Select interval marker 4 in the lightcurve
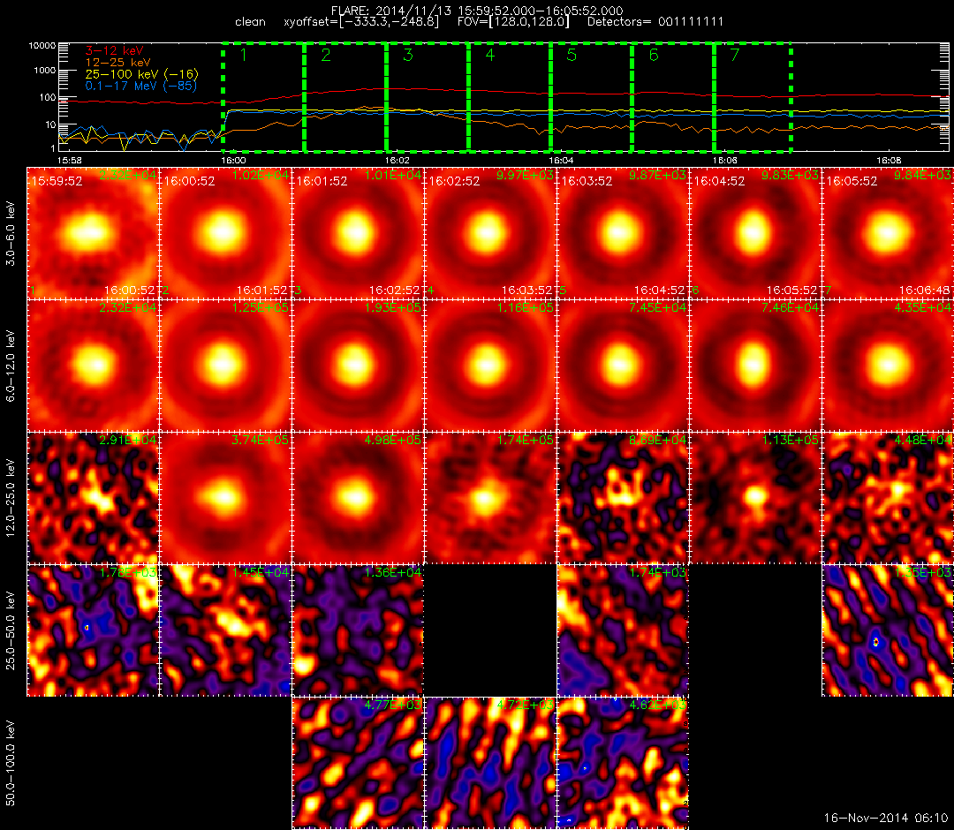Image resolution: width=954 pixels, height=830 pixels. click(x=489, y=56)
